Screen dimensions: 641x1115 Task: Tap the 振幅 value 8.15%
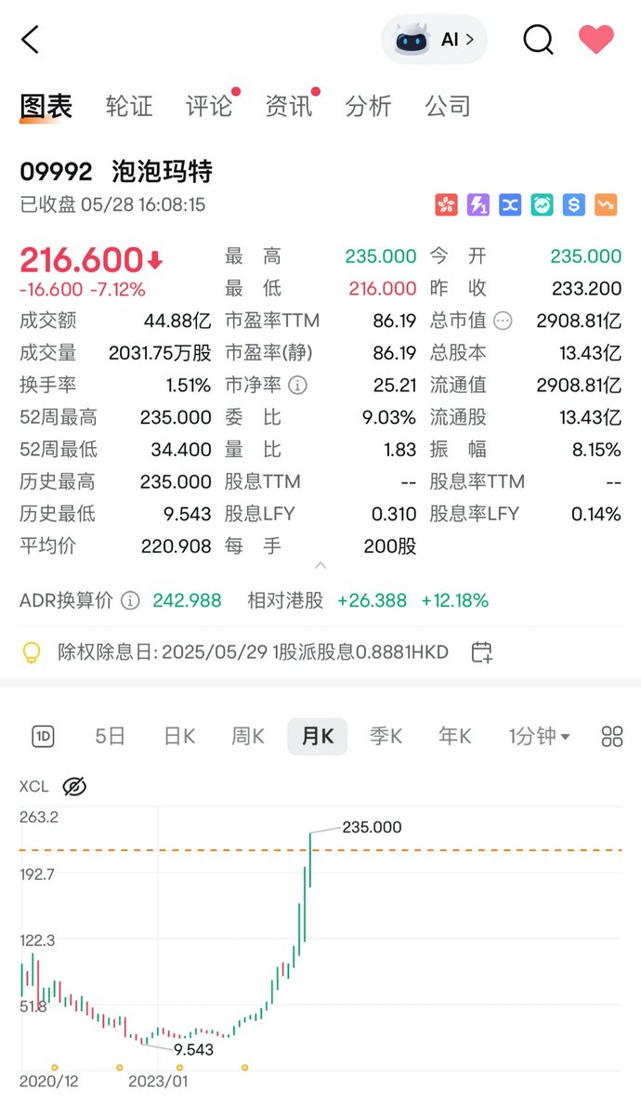coord(596,450)
